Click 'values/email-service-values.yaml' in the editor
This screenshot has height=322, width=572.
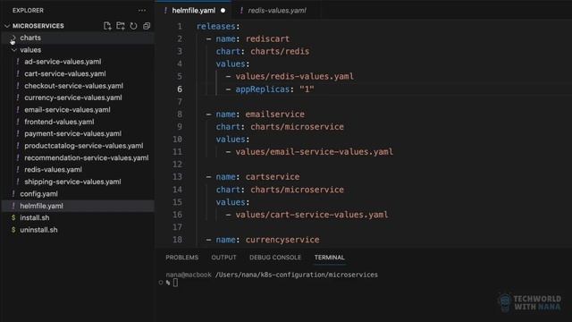tap(314, 152)
